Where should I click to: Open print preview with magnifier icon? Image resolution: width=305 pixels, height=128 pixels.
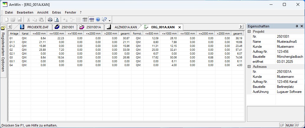point(56,19)
